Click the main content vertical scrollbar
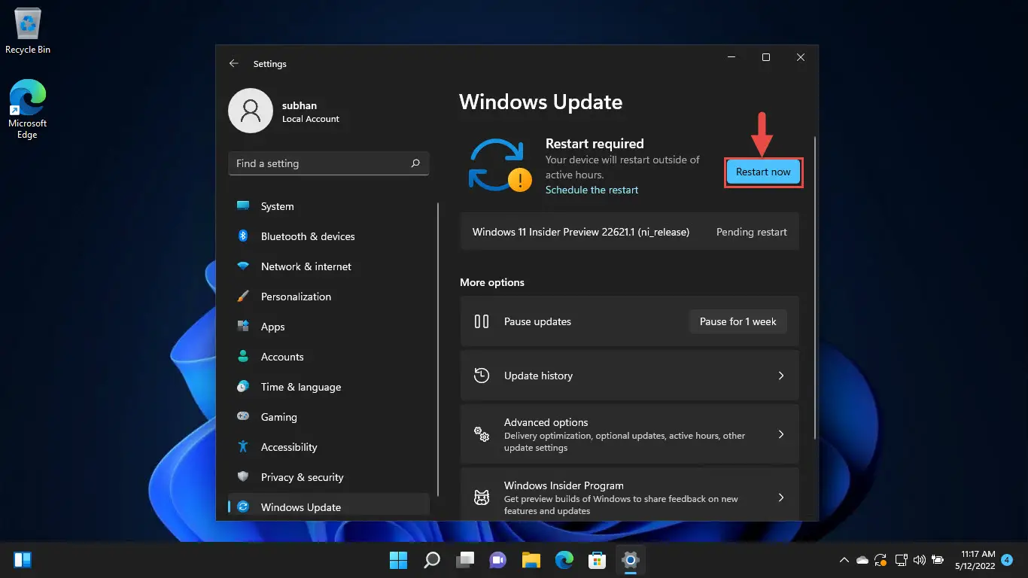This screenshot has width=1028, height=578. [x=815, y=287]
